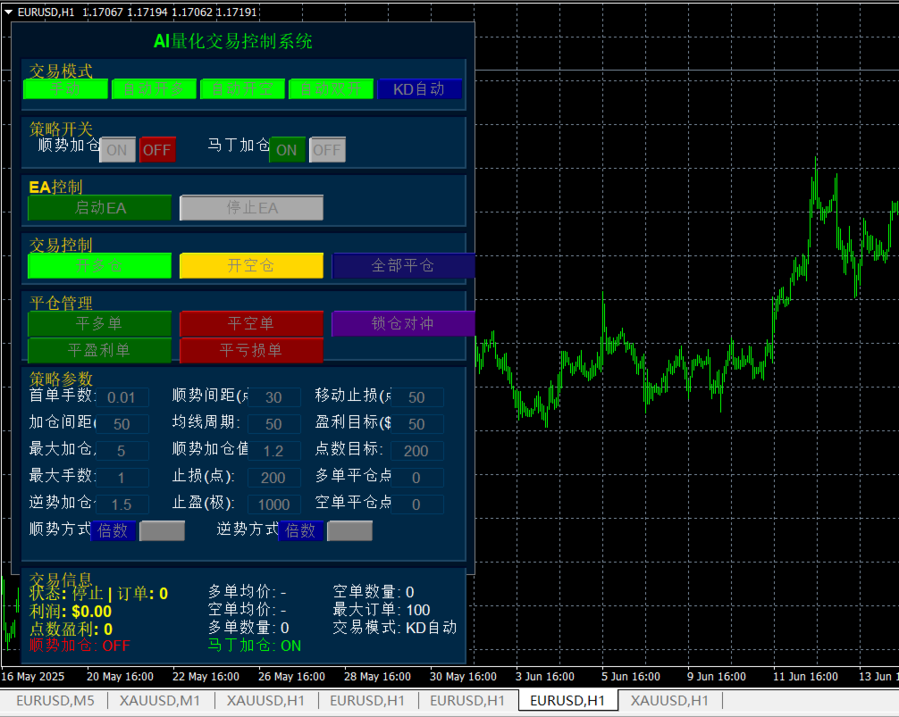Click the 平亏损单 button
This screenshot has width=899, height=717.
coord(252,350)
